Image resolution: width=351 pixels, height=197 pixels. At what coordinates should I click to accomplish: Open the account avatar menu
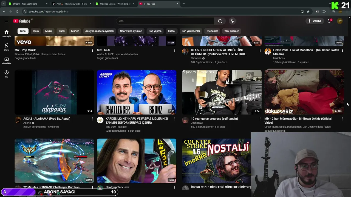[340, 21]
